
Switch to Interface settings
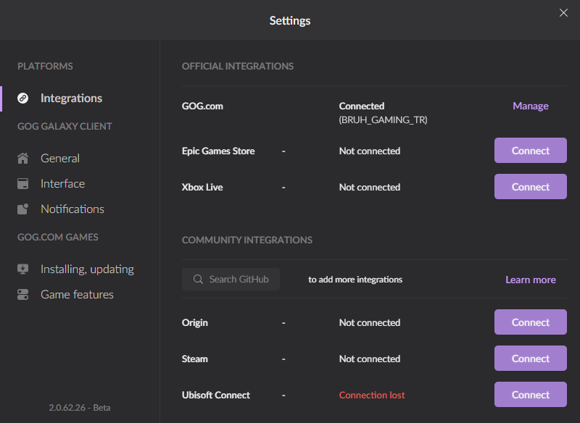click(62, 183)
